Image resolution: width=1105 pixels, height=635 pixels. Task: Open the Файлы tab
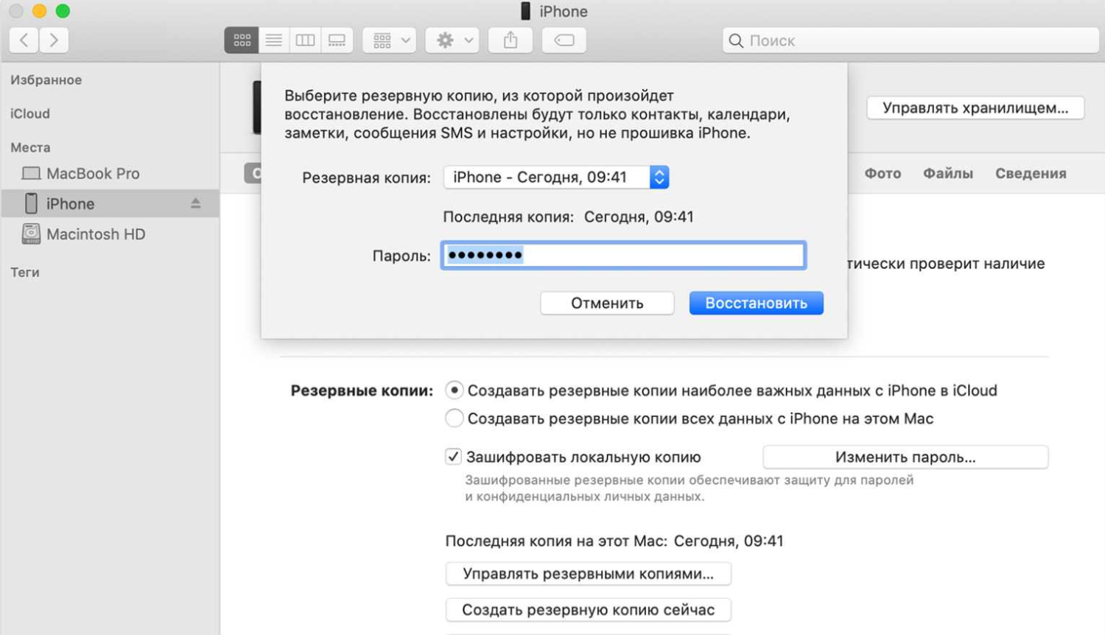tap(948, 174)
